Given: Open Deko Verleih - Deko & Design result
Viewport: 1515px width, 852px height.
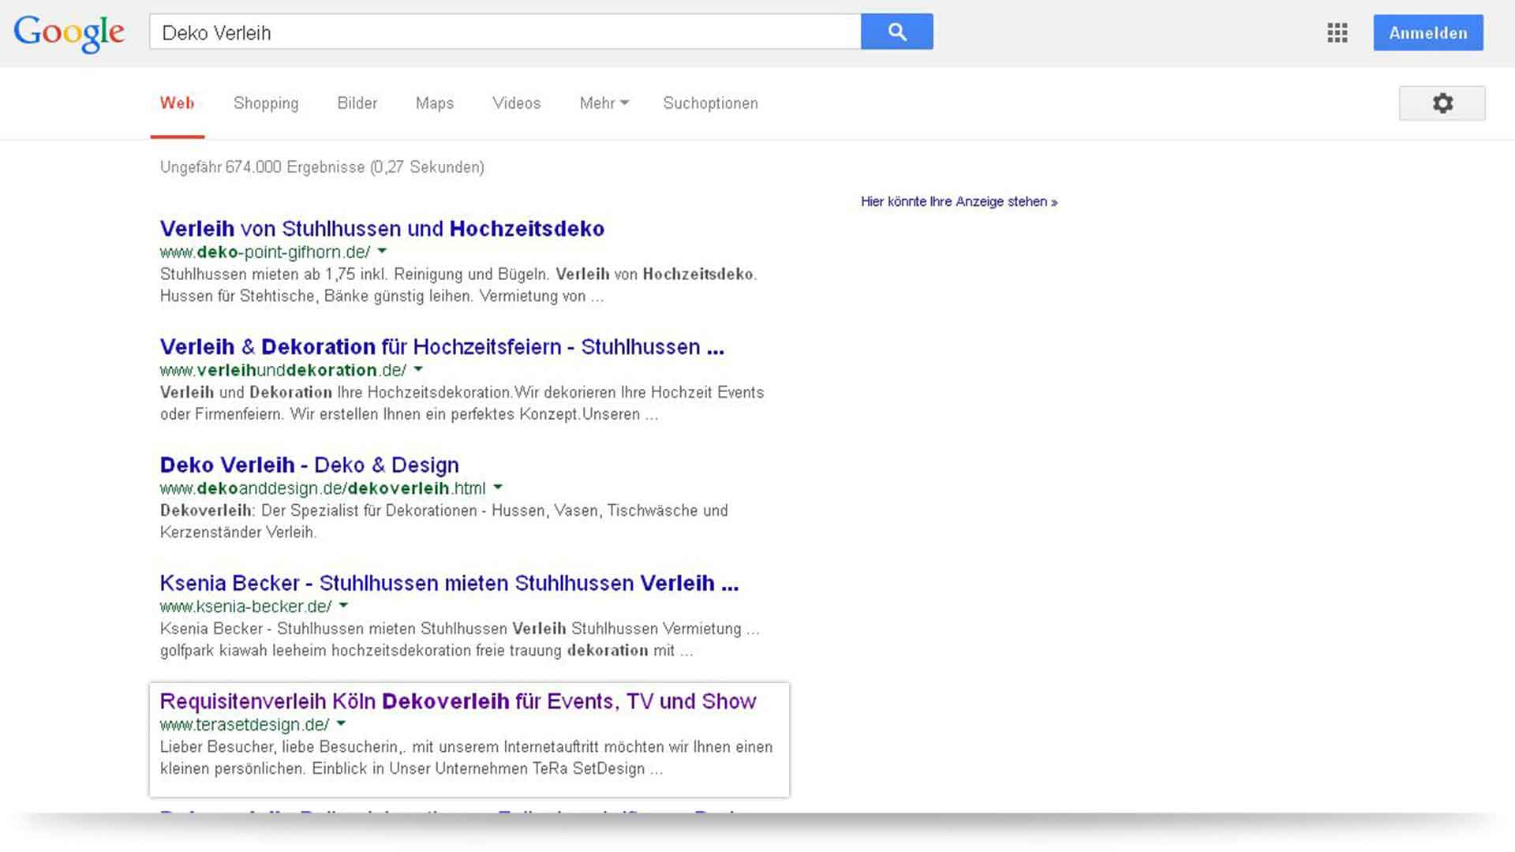Looking at the screenshot, I should (x=309, y=465).
